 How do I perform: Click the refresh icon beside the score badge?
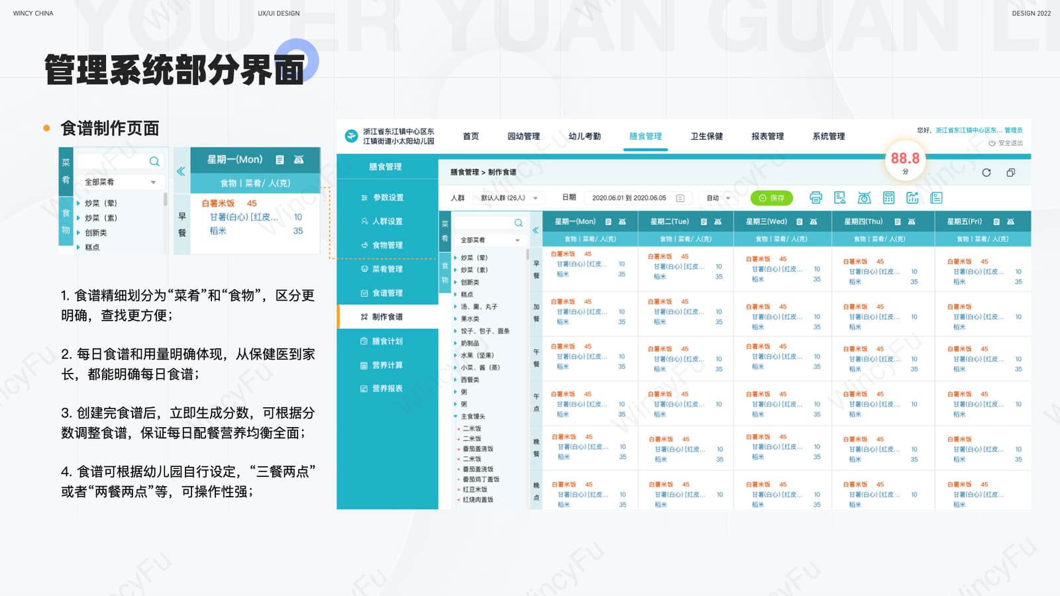tap(986, 172)
